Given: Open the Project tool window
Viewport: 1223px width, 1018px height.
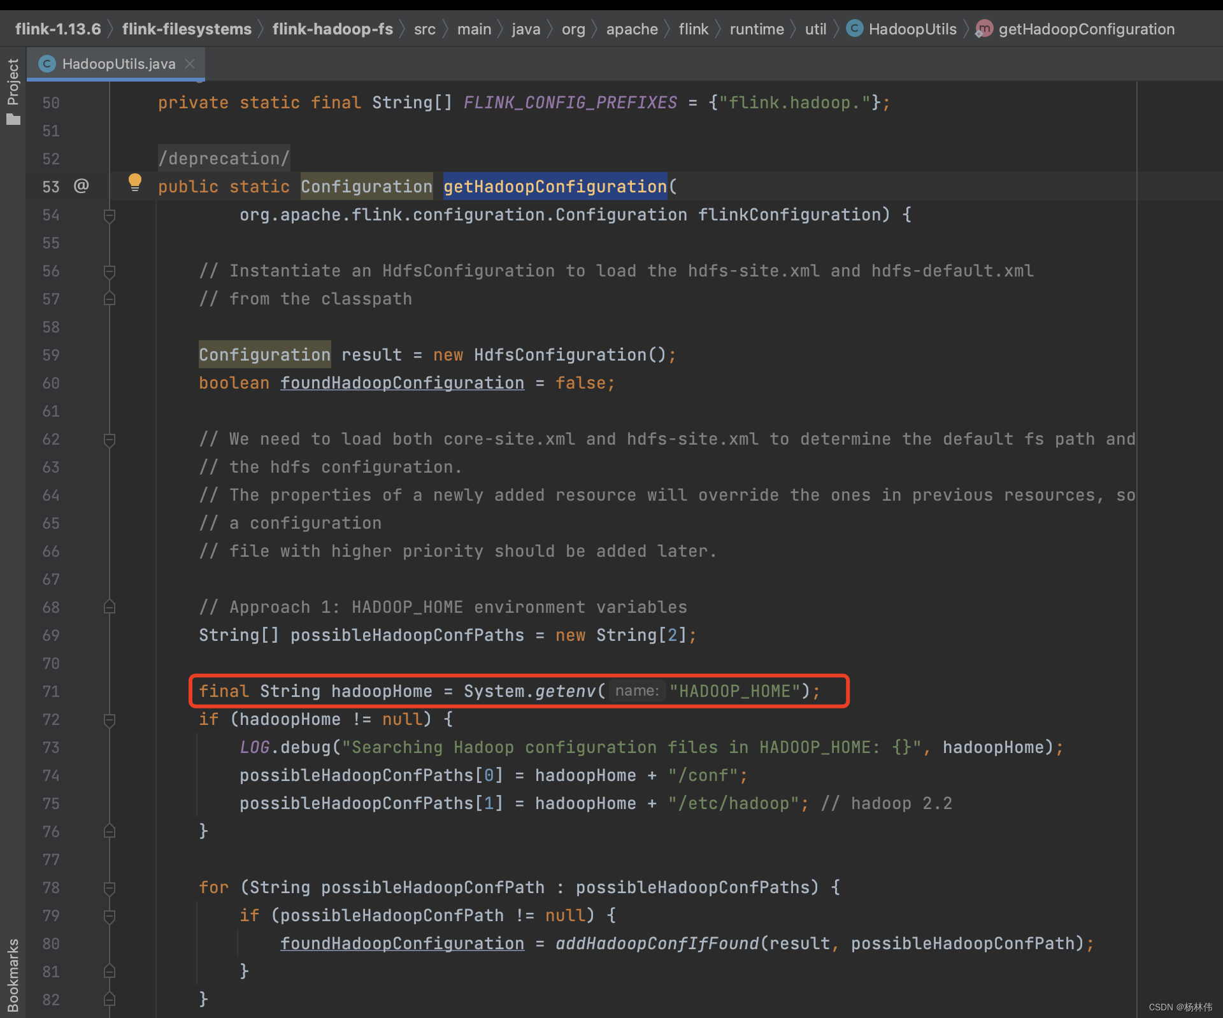Looking at the screenshot, I should point(13,82).
